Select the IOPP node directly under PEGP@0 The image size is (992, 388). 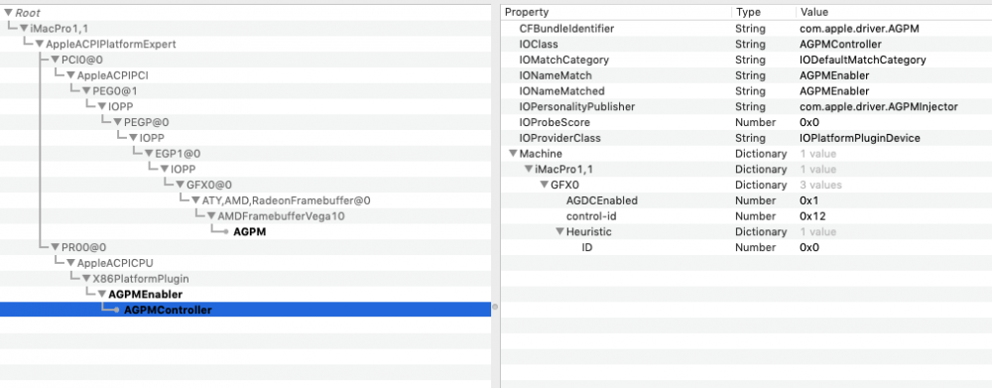[152, 138]
